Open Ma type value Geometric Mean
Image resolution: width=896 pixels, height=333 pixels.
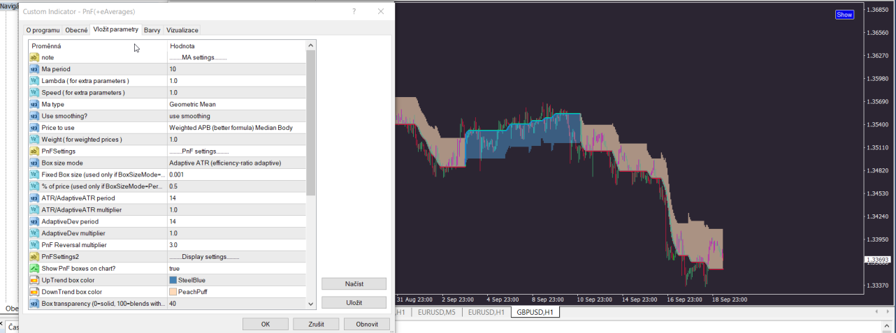point(237,104)
